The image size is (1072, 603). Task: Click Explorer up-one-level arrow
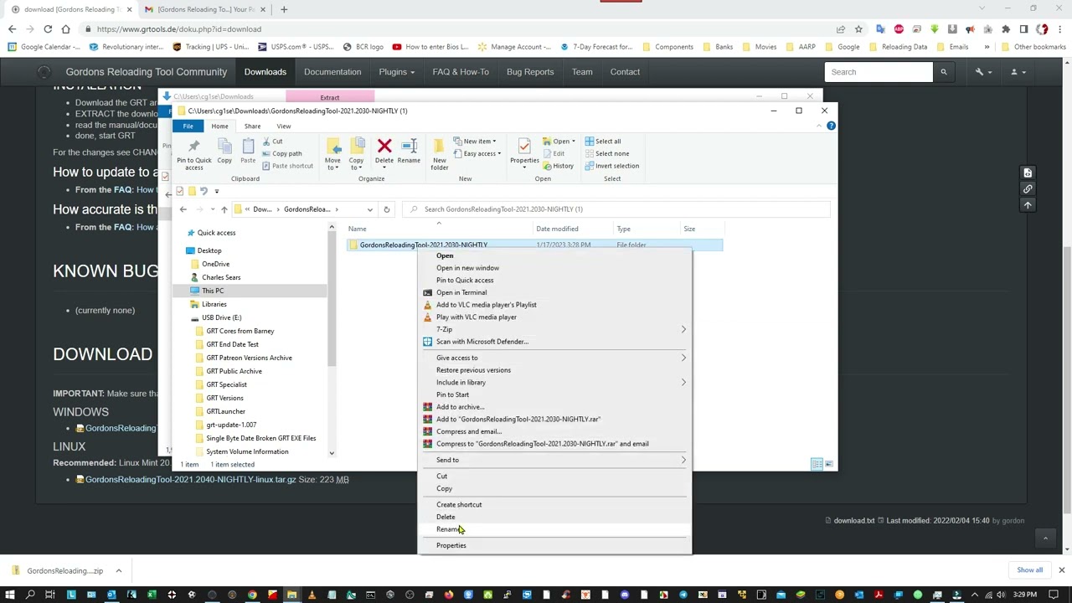click(x=224, y=209)
